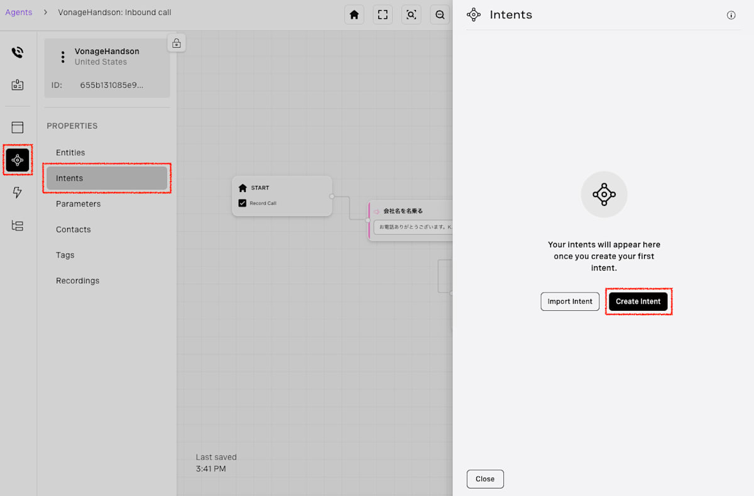
Task: Open Entities in Properties list
Action: coord(70,153)
